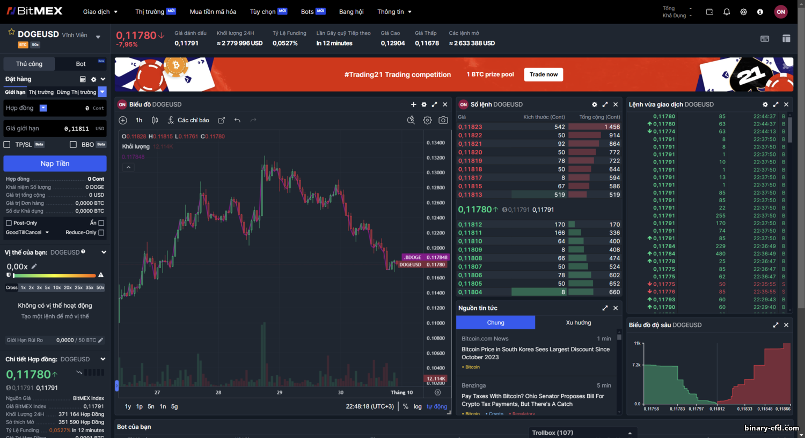Toggle log scale on chart
The image size is (805, 438).
click(x=418, y=406)
